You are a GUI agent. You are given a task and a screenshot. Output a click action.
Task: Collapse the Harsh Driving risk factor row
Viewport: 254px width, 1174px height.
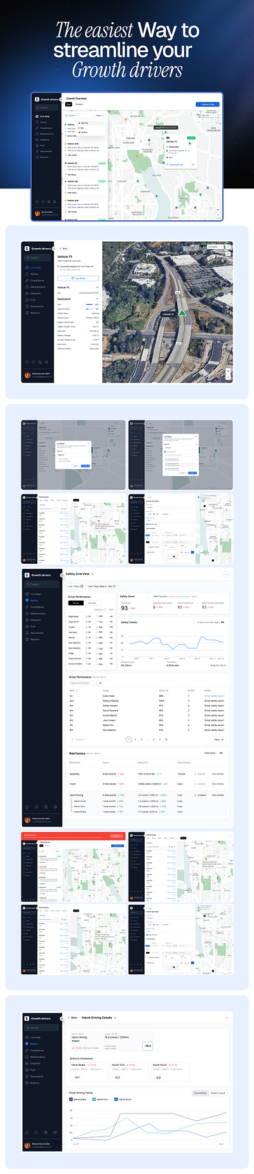[201, 795]
